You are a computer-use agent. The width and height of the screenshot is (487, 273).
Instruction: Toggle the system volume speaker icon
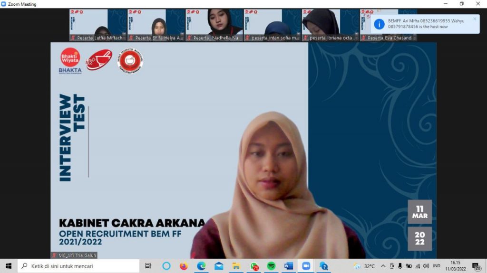pyautogui.click(x=426, y=266)
